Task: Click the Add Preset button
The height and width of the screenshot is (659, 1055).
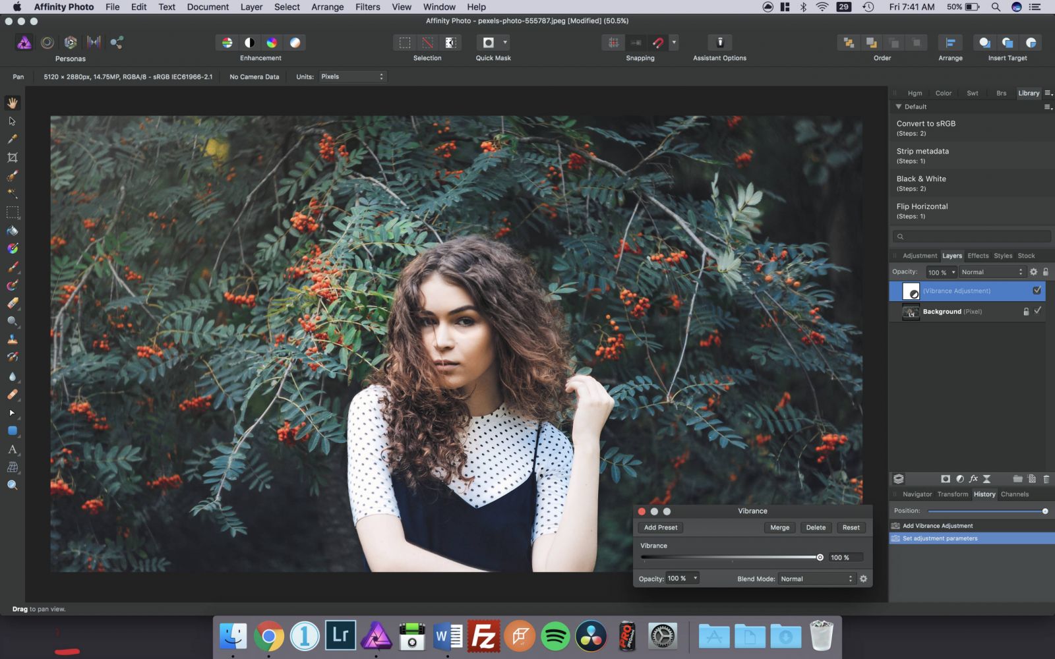Action: (660, 527)
